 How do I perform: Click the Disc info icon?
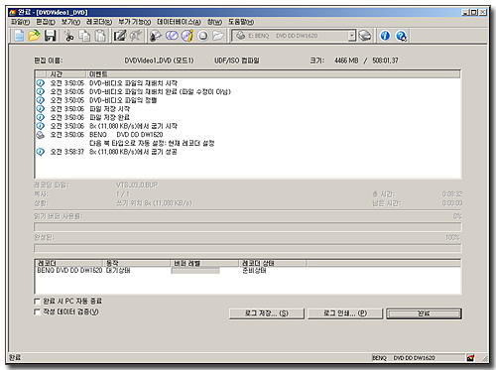pos(187,36)
